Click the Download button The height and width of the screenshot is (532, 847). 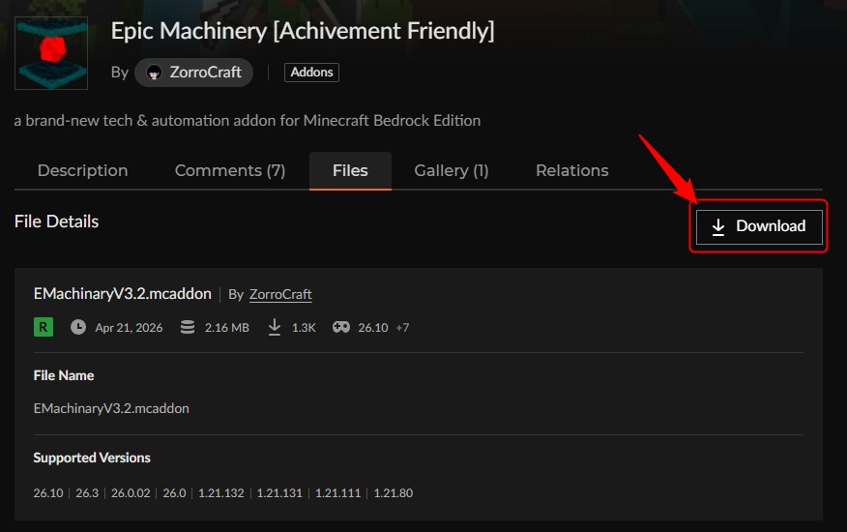(x=759, y=226)
